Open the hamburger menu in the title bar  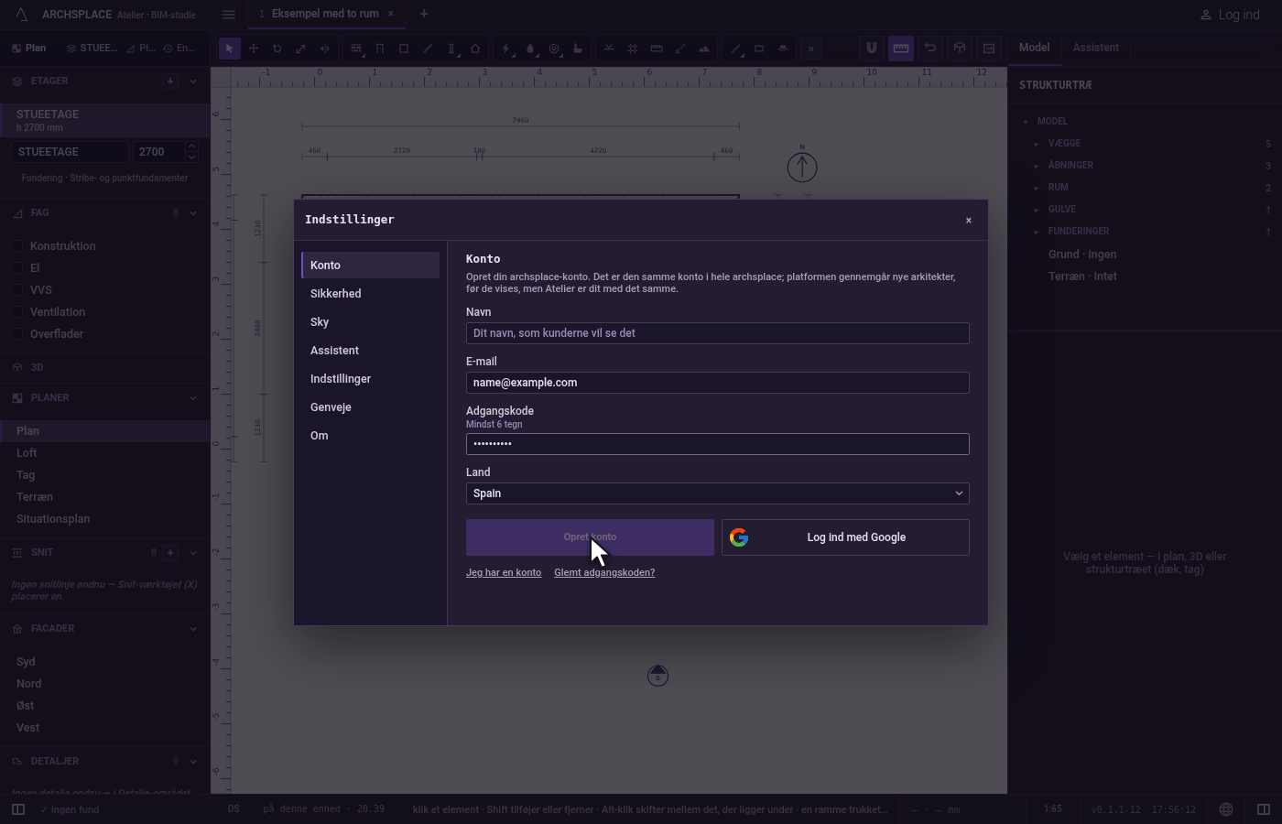[229, 15]
